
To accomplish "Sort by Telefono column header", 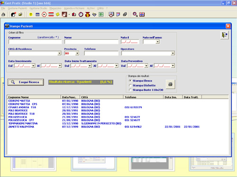I will click(143, 97).
